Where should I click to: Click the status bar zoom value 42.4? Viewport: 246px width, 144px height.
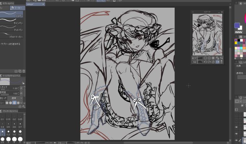pos(28,143)
